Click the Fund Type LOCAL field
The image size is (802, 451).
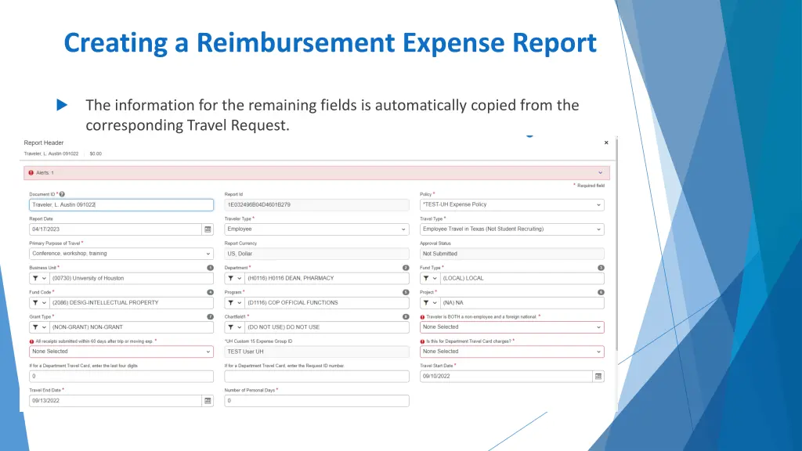[x=522, y=278]
